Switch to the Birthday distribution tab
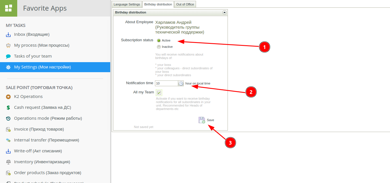Image resolution: width=390 pixels, height=183 pixels. (x=158, y=4)
